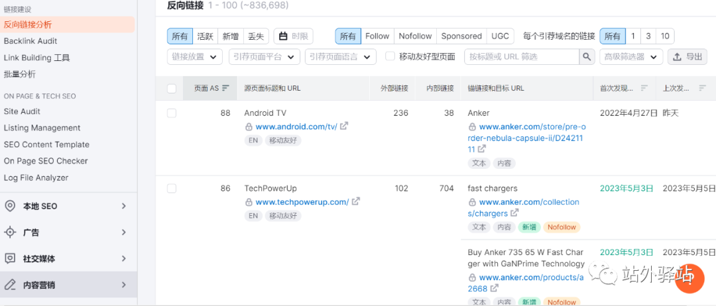Set links per referring domain to 1
Image resolution: width=716 pixels, height=306 pixels.
(633, 36)
